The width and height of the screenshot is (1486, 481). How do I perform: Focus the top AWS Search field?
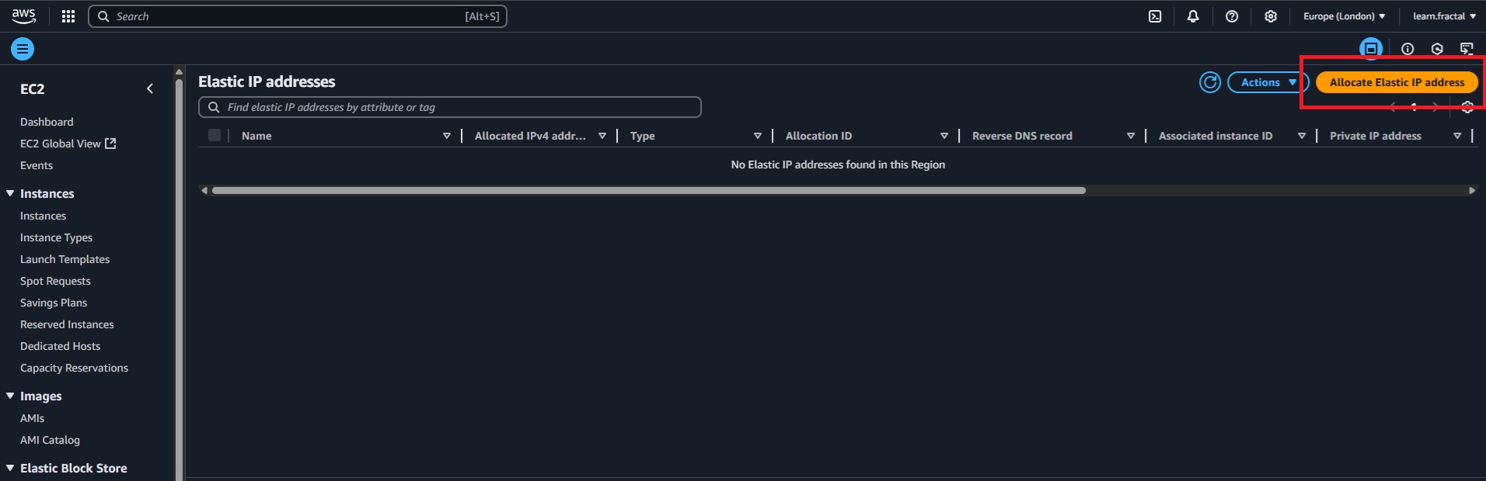pos(298,16)
